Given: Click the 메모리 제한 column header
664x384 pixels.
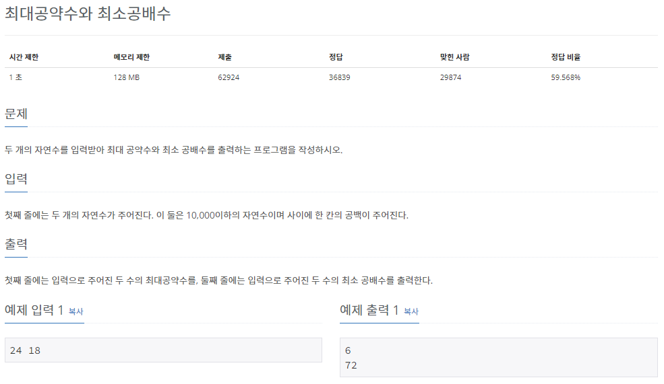Looking at the screenshot, I should pyautogui.click(x=131, y=57).
